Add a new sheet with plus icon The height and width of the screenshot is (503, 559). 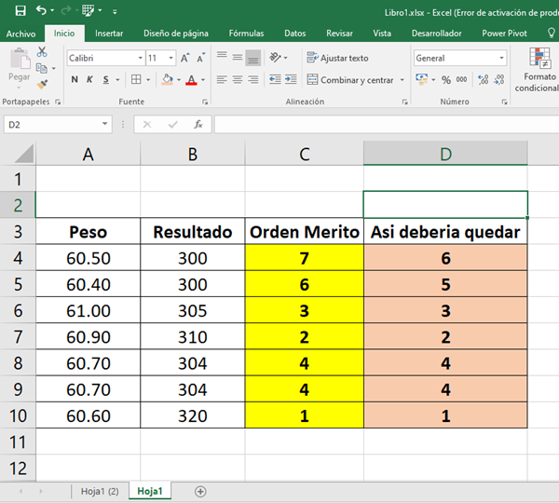[200, 491]
